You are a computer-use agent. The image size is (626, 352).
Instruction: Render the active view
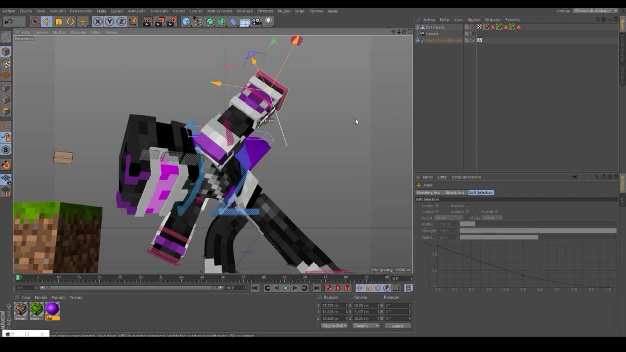coord(147,22)
